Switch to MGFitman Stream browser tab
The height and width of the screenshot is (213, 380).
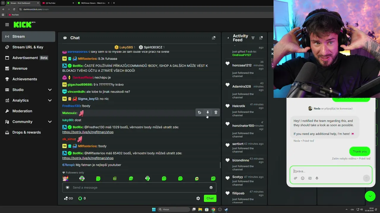tap(94, 3)
